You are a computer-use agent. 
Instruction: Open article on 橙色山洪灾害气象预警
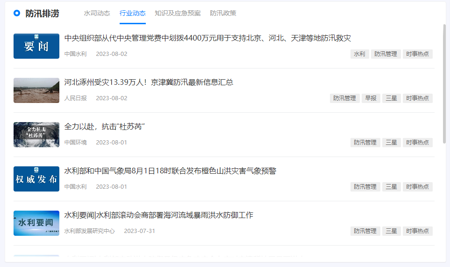[170, 171]
